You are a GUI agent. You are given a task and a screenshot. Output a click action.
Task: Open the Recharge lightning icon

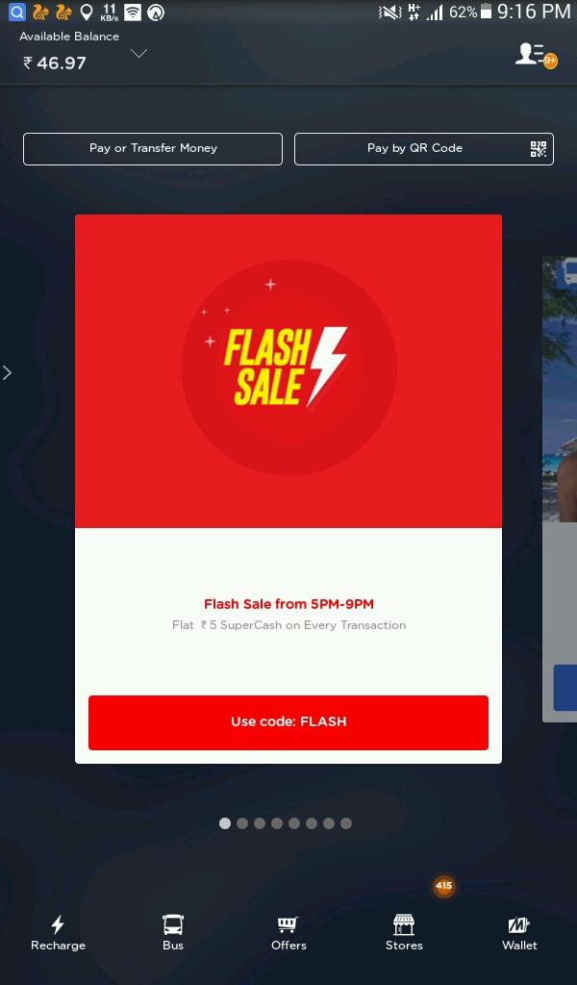(58, 924)
